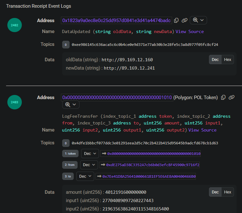Switch LogFeeTransfer data to Hex
Viewport: 242px width, 213px height.
[x=228, y=192]
